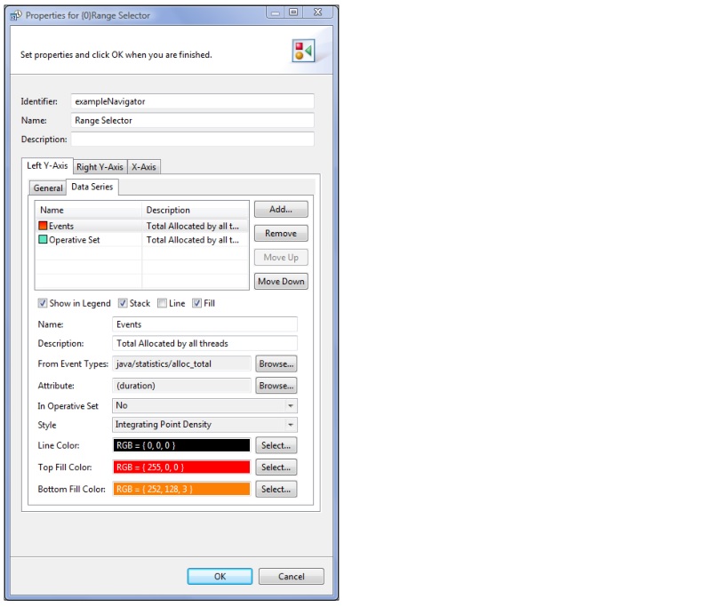The image size is (728, 607).
Task: Disable the Stack checkbox
Action: [x=124, y=303]
